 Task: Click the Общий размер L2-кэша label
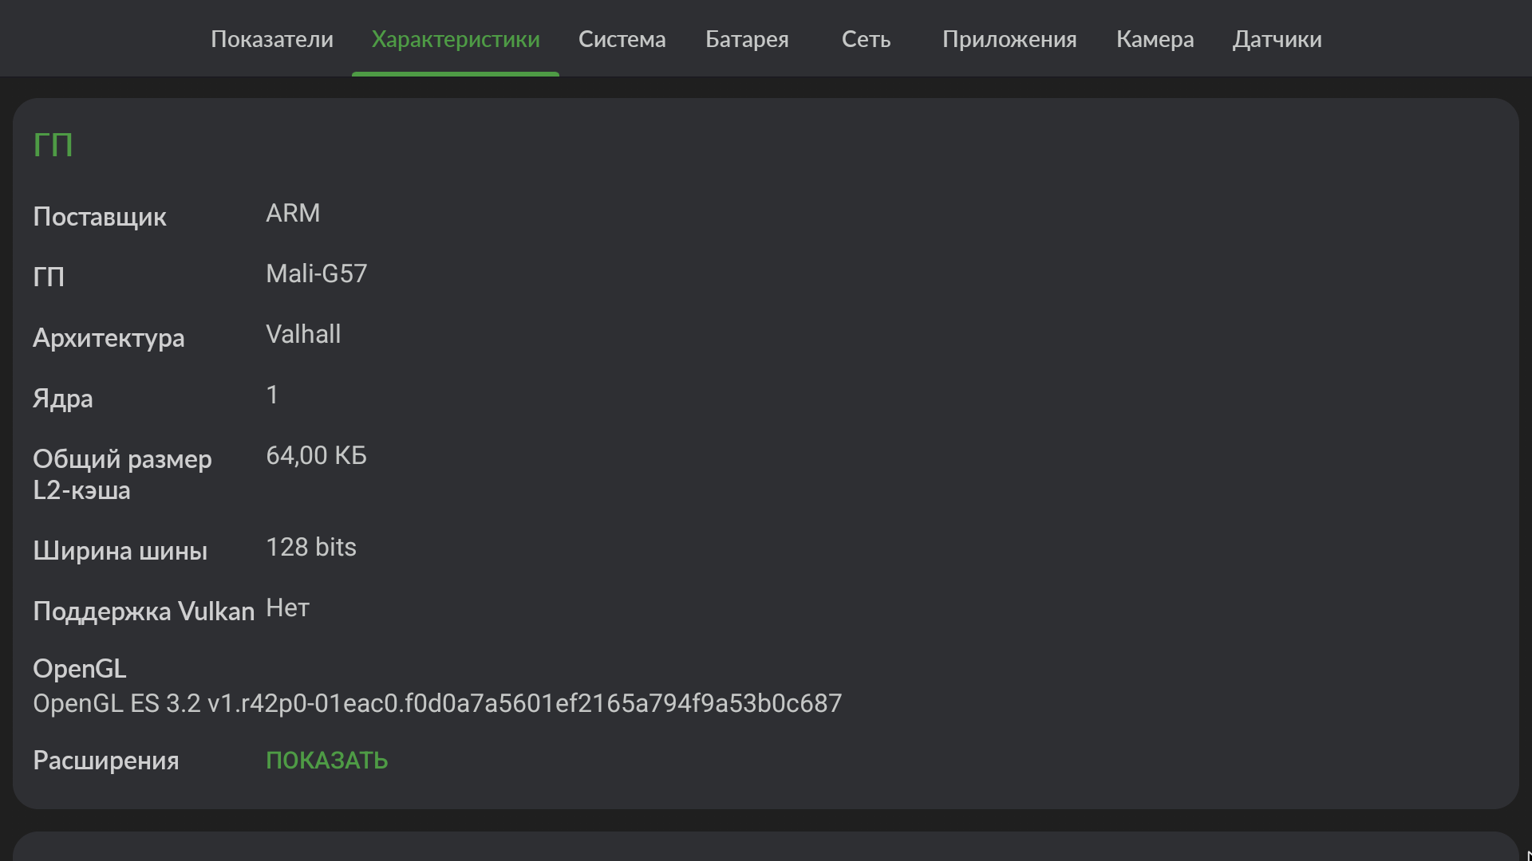click(122, 474)
